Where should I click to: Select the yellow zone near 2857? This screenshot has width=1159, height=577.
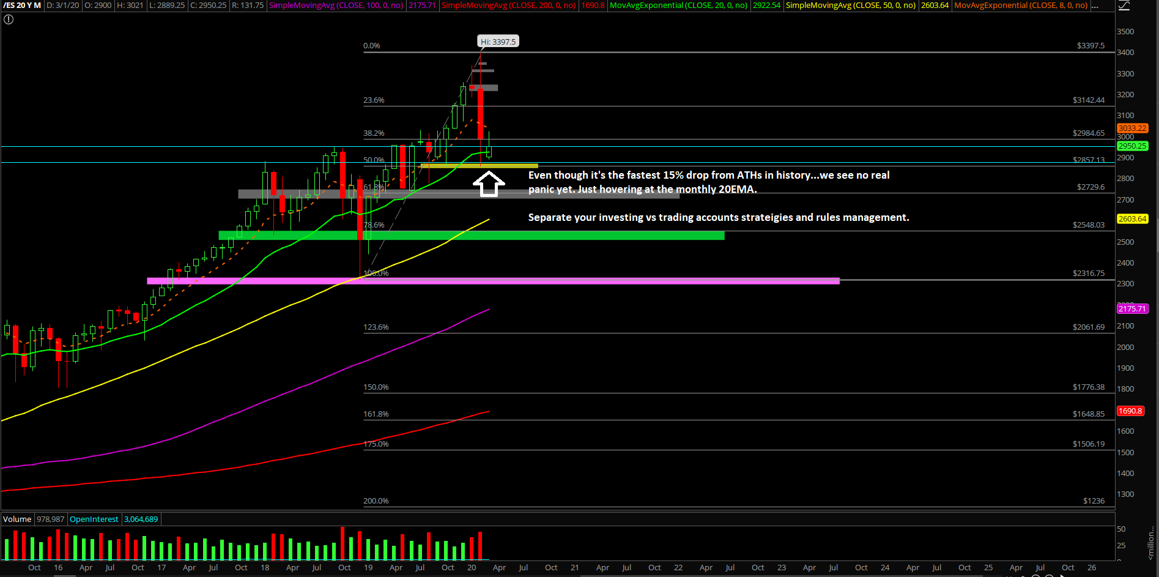(x=479, y=166)
